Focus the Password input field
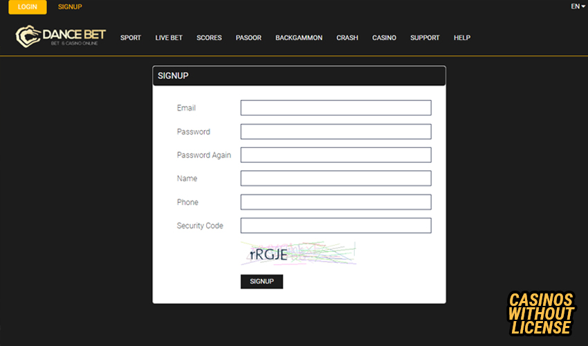 (x=336, y=131)
